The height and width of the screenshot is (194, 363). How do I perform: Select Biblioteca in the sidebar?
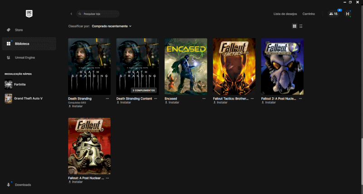click(x=29, y=44)
